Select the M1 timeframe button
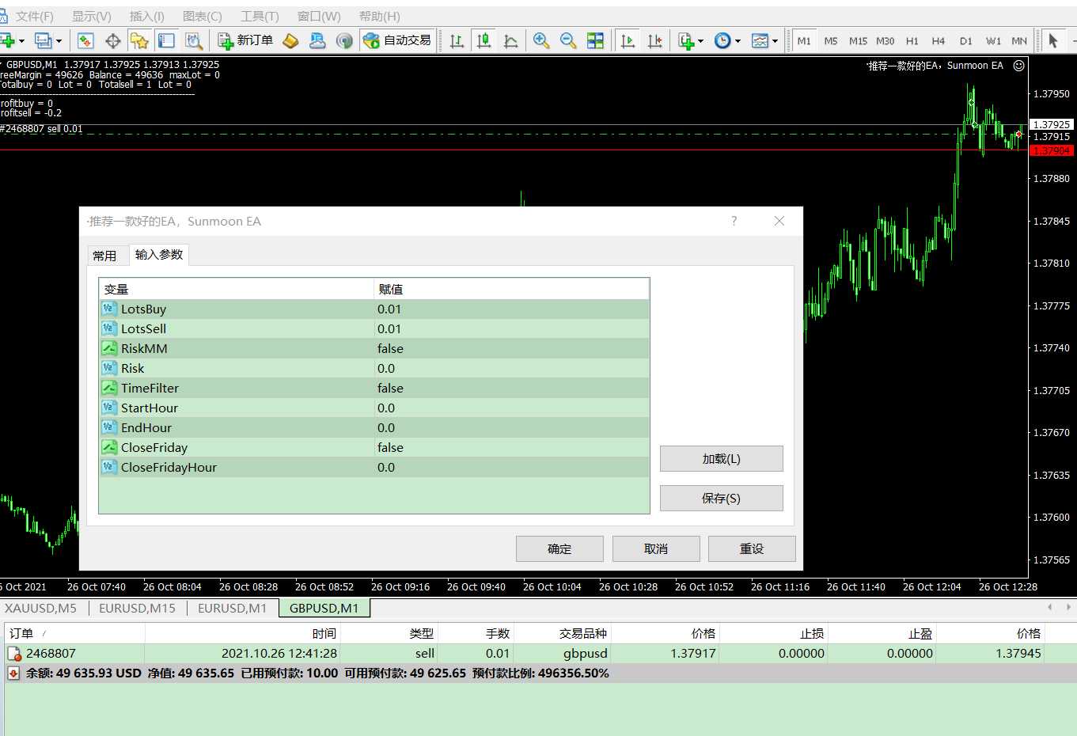This screenshot has width=1077, height=736. (x=804, y=40)
